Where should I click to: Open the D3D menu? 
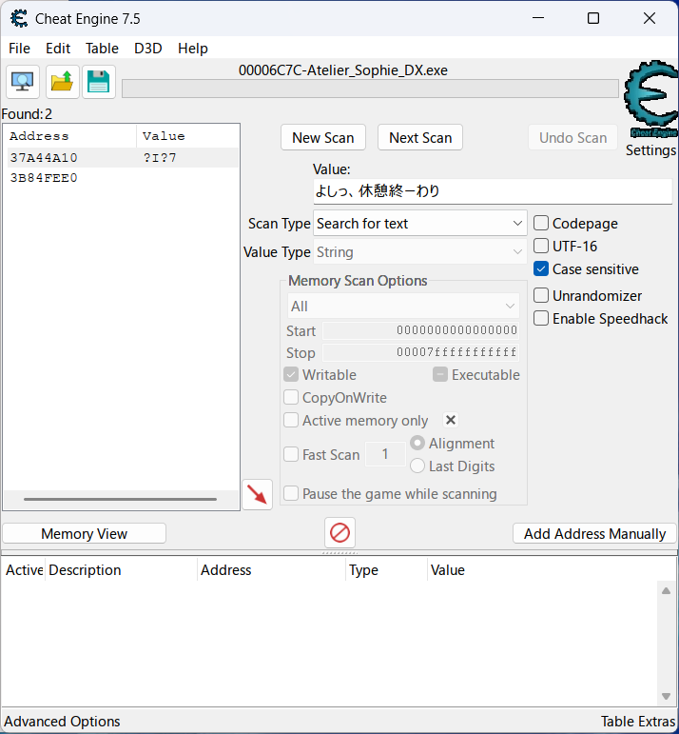point(147,49)
